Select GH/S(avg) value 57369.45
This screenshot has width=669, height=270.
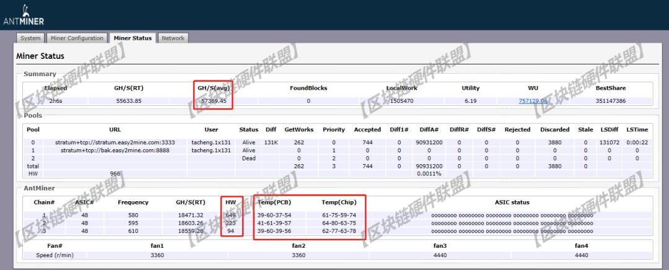213,101
